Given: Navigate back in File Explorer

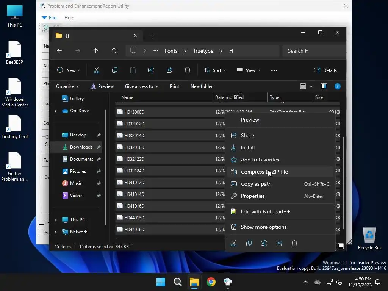Looking at the screenshot, I should coord(59,51).
